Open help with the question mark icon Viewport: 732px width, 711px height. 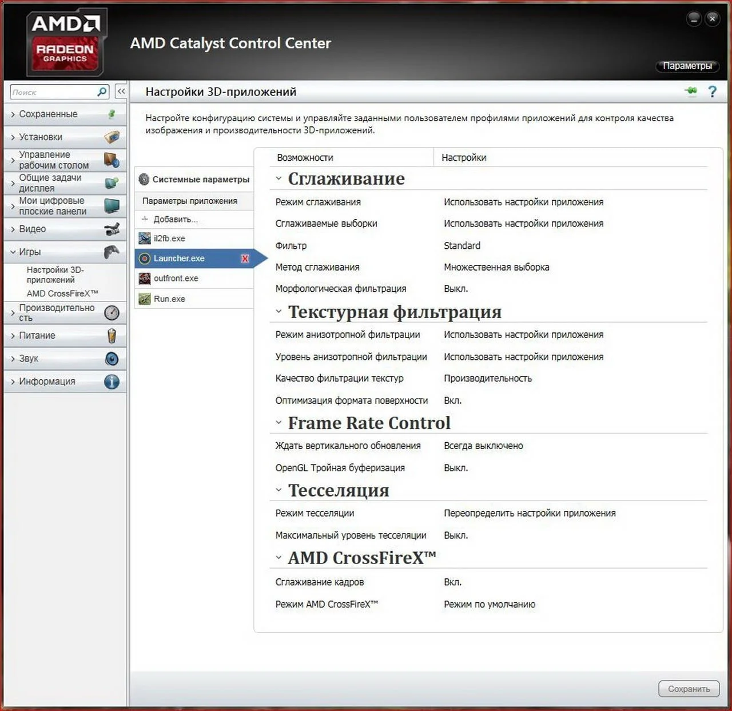[712, 92]
